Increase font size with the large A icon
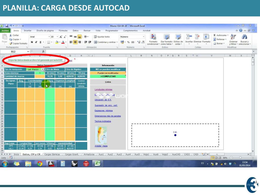The width and height of the screenshot is (260, 195). tap(61, 37)
